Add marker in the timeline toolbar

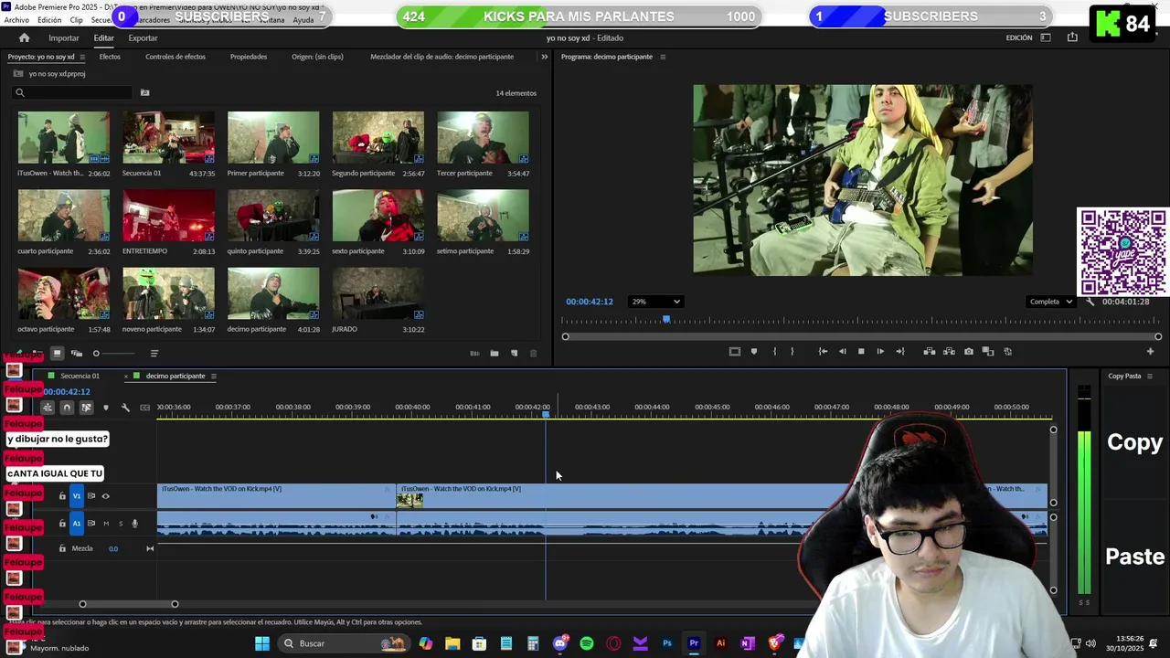pyautogui.click(x=106, y=408)
